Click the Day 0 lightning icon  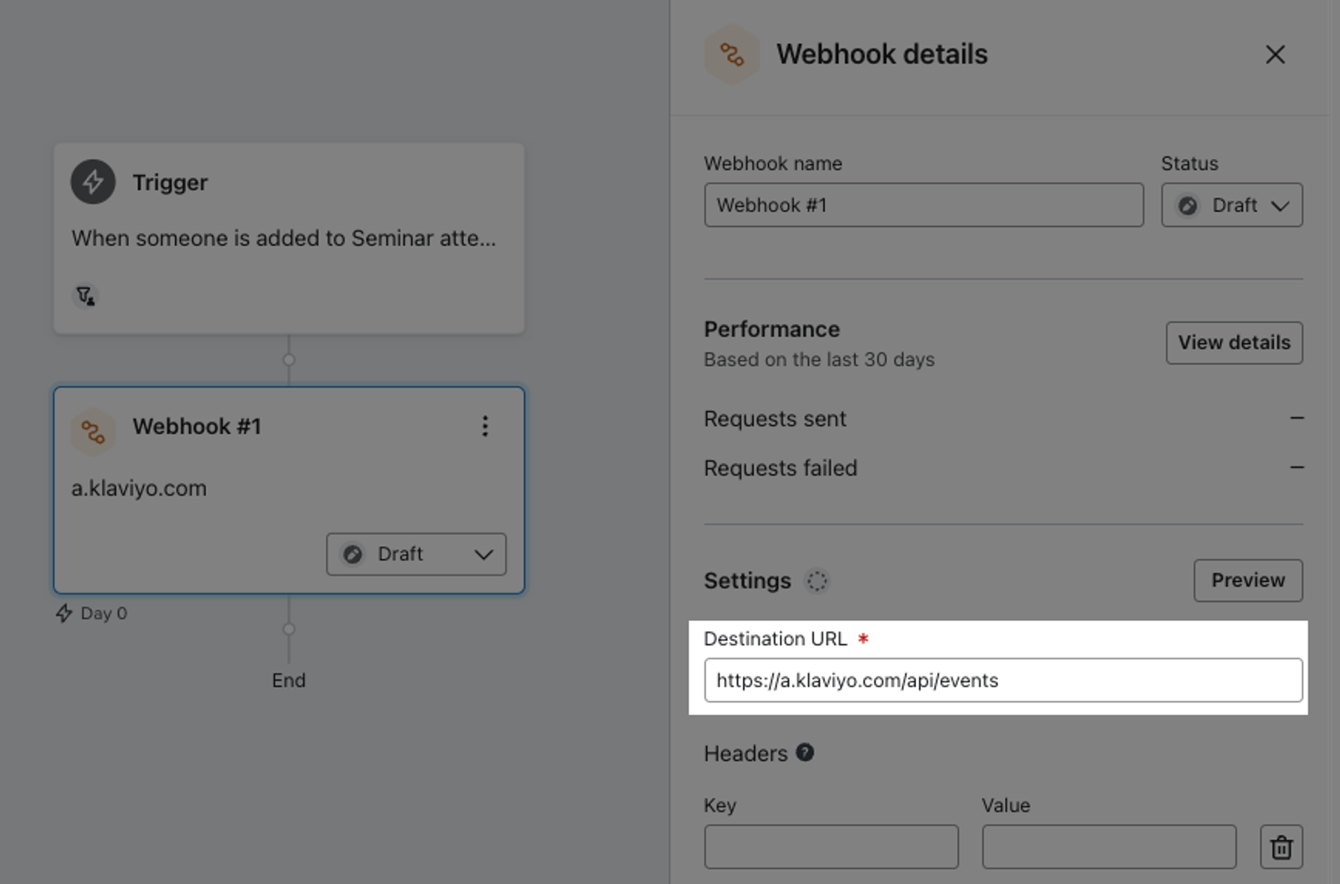tap(64, 613)
